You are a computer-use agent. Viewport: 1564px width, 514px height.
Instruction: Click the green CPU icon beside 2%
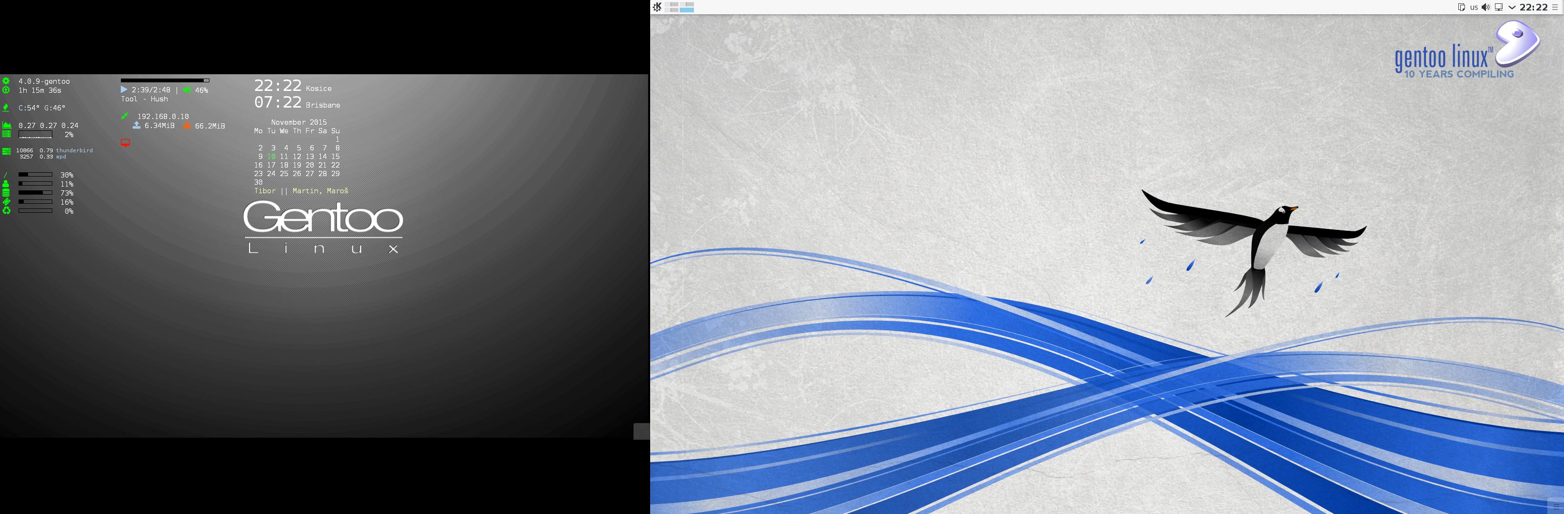[7, 134]
